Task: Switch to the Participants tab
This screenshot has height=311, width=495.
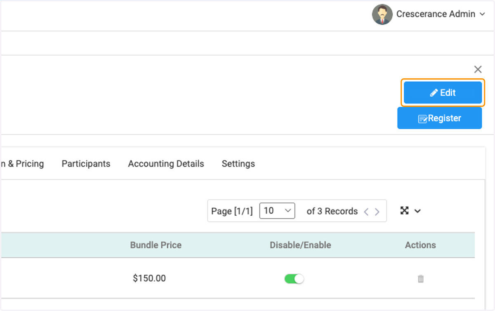Action: pyautogui.click(x=86, y=164)
